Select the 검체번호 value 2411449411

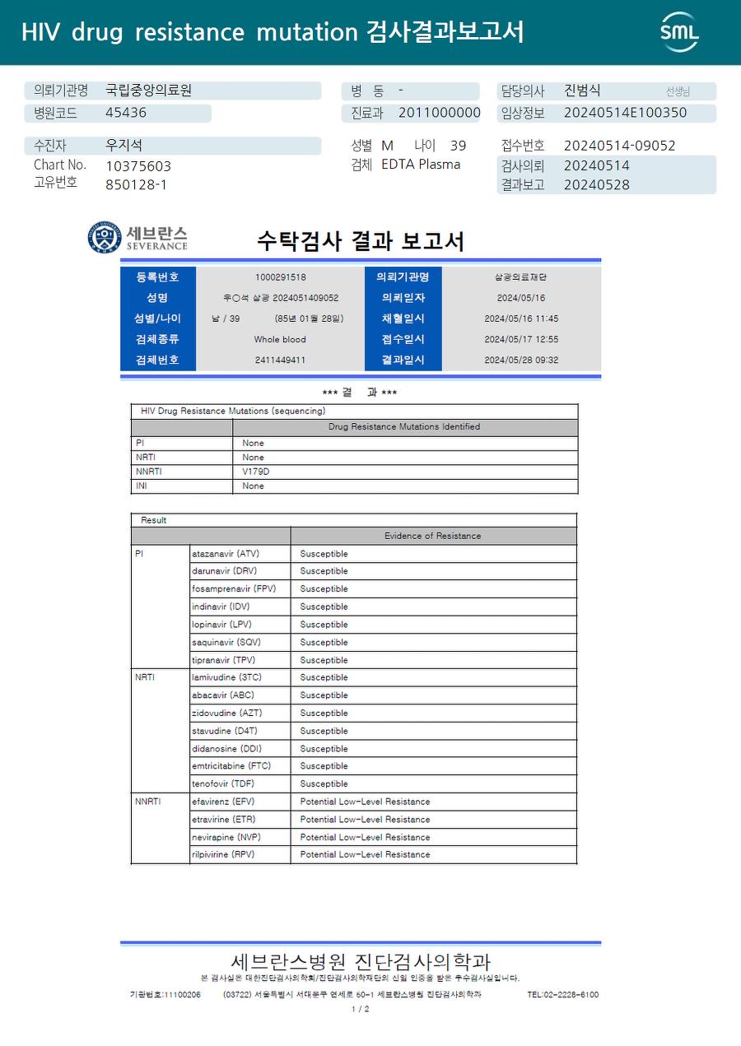[280, 360]
